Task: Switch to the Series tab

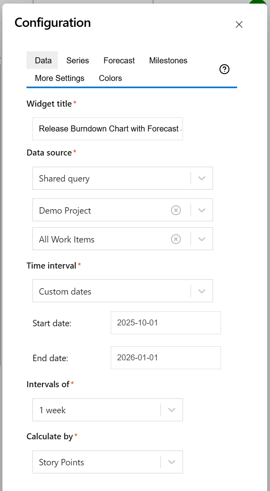Action: point(77,60)
